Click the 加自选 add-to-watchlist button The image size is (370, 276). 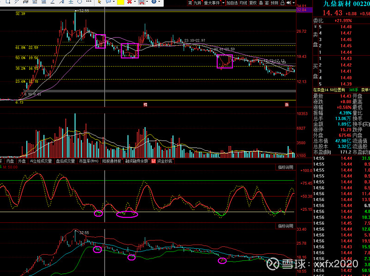pos(232,3)
